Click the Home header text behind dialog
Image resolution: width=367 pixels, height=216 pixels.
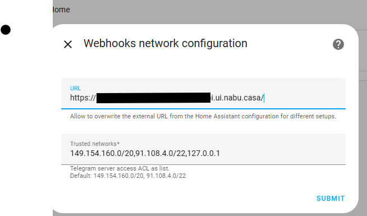point(61,10)
